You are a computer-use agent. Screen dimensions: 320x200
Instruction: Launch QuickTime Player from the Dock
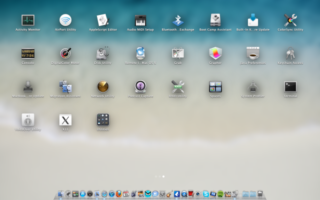pos(184,193)
